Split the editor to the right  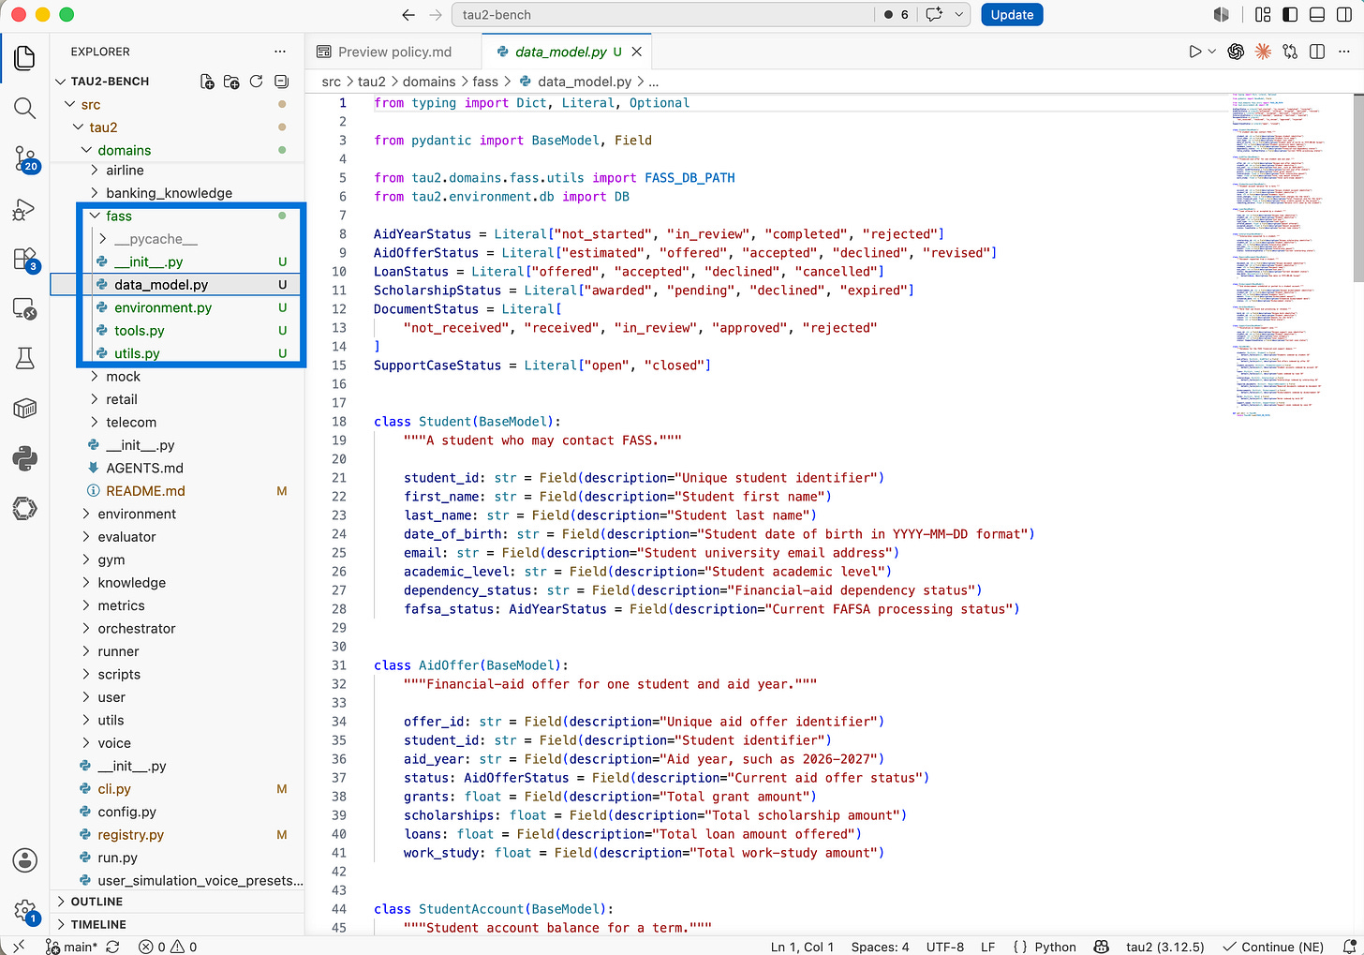pyautogui.click(x=1317, y=52)
